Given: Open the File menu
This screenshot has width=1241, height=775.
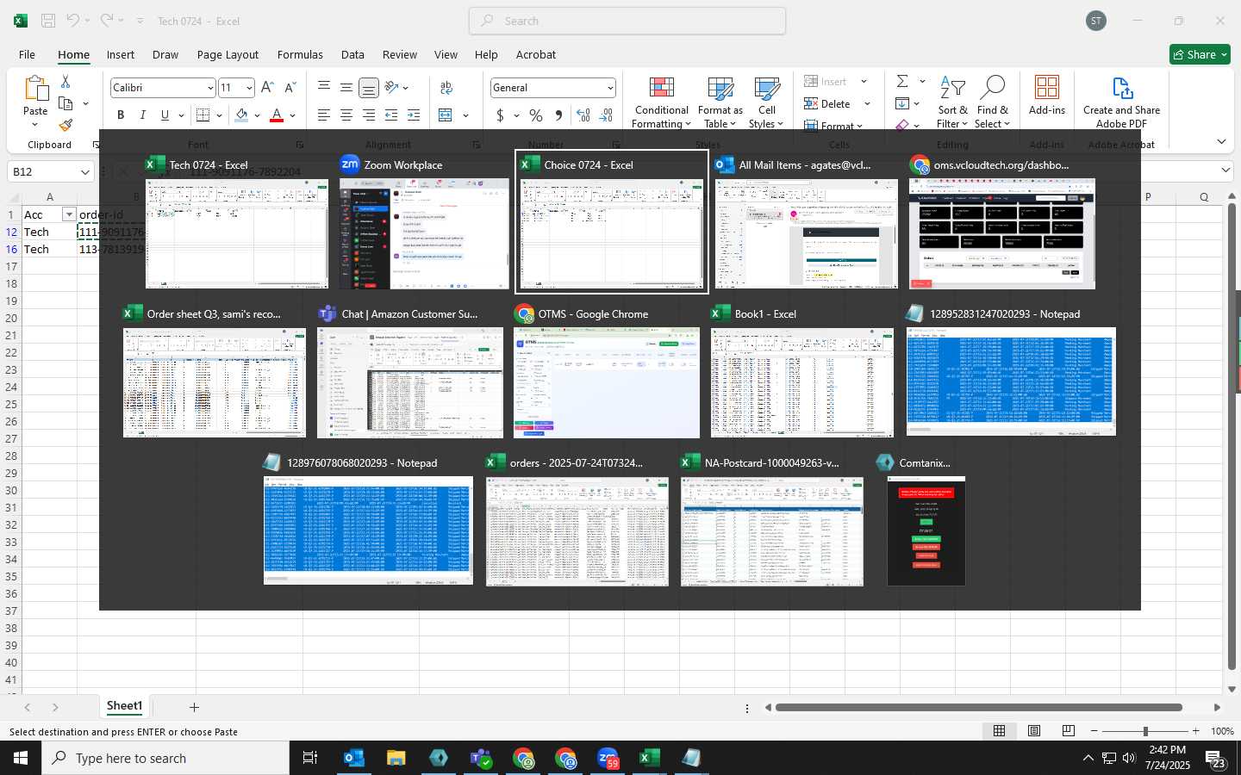Looking at the screenshot, I should 27,54.
